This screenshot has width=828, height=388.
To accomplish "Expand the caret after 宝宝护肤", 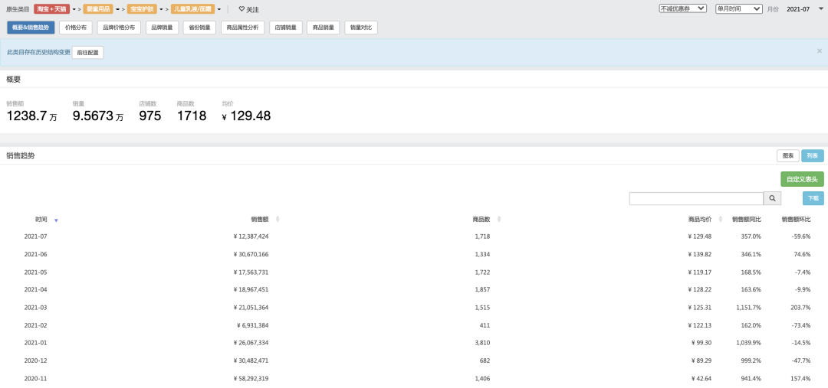I will click(x=162, y=9).
